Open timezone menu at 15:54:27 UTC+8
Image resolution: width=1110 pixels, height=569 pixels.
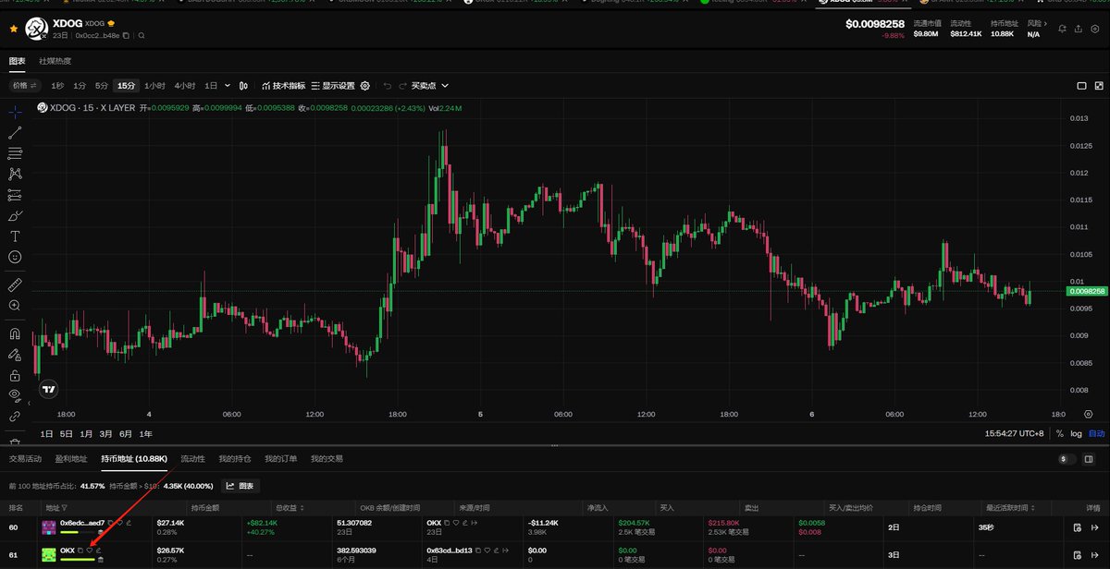(x=1017, y=433)
